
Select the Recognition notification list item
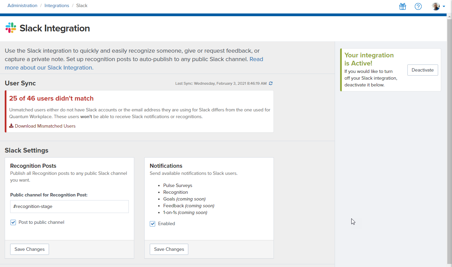click(175, 192)
